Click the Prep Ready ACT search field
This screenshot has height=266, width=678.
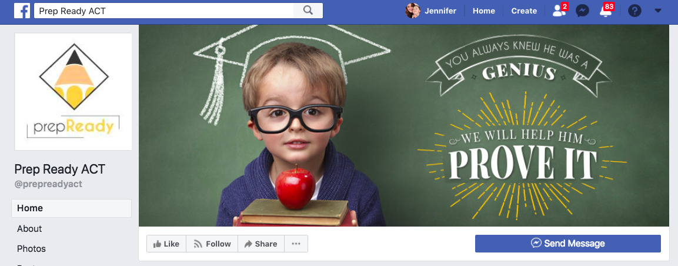tap(164, 11)
